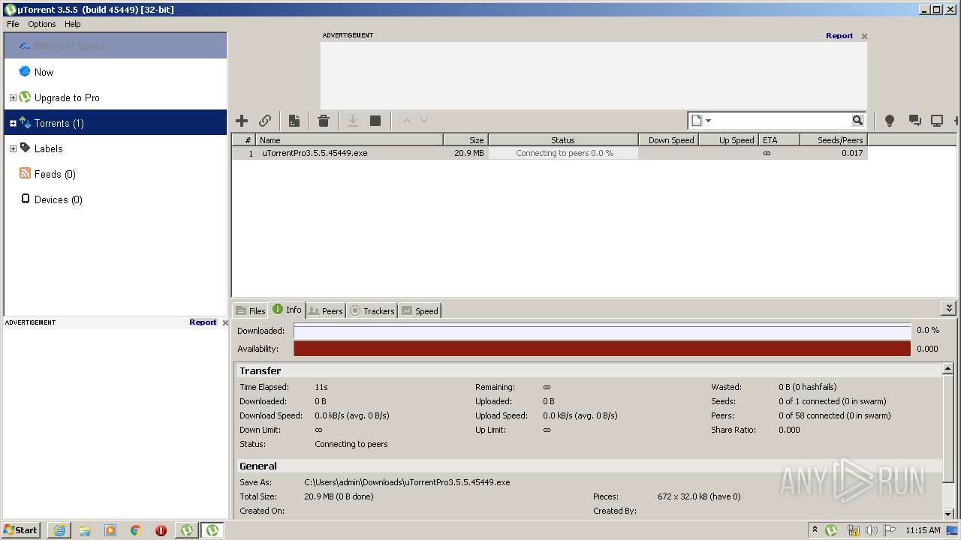Sort list by # column header
Image resolution: width=961 pixels, height=540 pixels.
(x=244, y=140)
